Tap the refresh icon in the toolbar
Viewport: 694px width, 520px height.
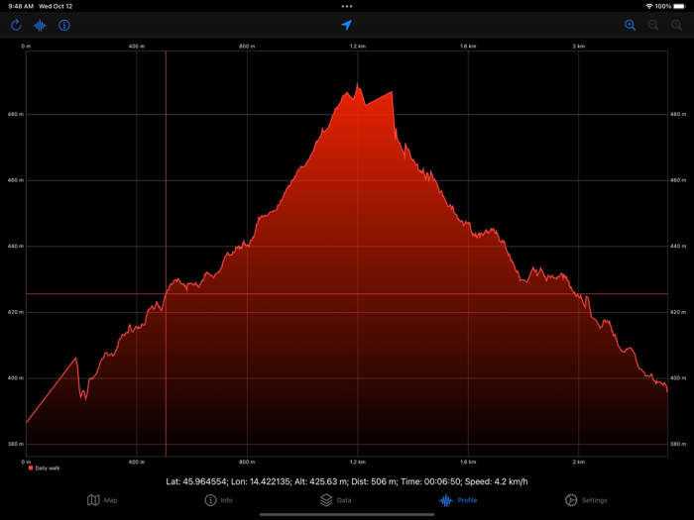(16, 25)
